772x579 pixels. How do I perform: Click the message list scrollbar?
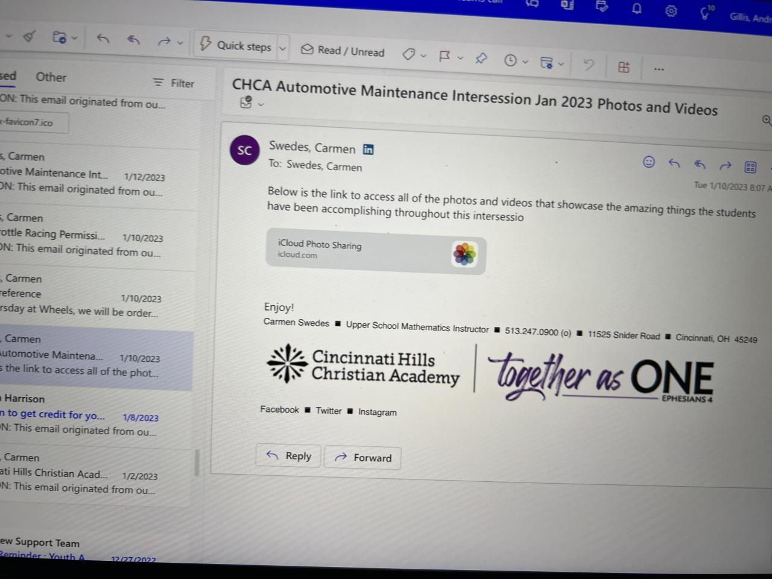click(x=197, y=463)
